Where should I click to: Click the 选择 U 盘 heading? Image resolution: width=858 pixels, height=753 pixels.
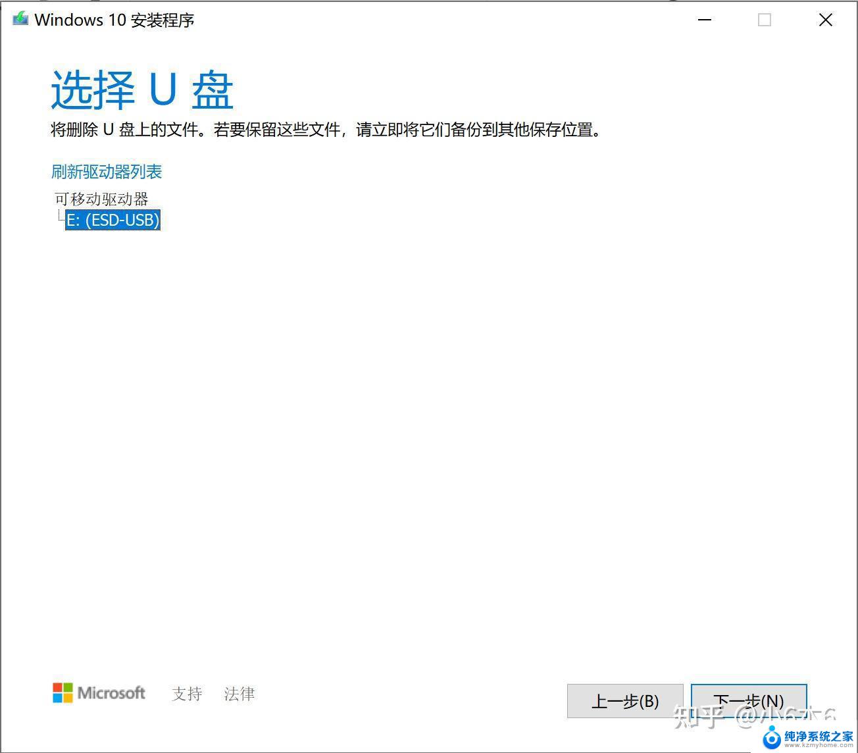coord(142,90)
